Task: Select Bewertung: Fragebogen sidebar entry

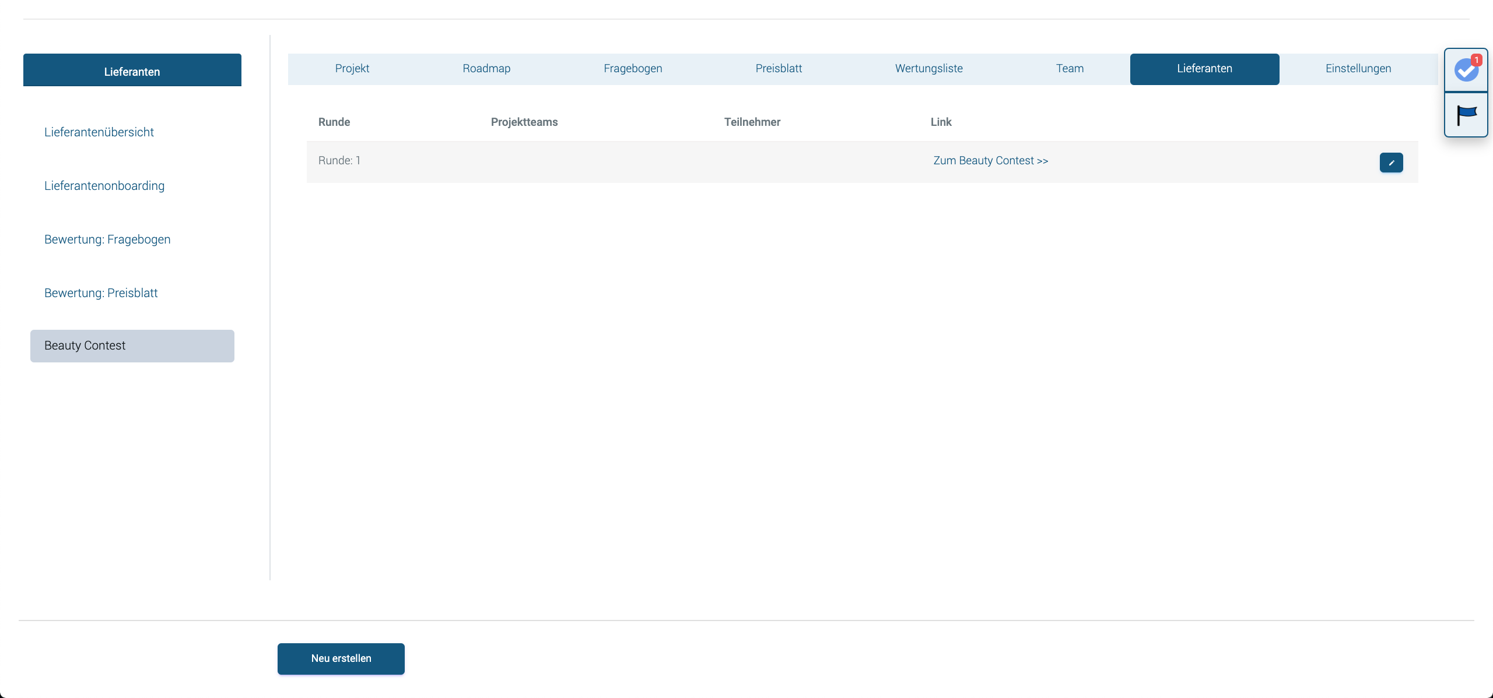Action: 107,239
